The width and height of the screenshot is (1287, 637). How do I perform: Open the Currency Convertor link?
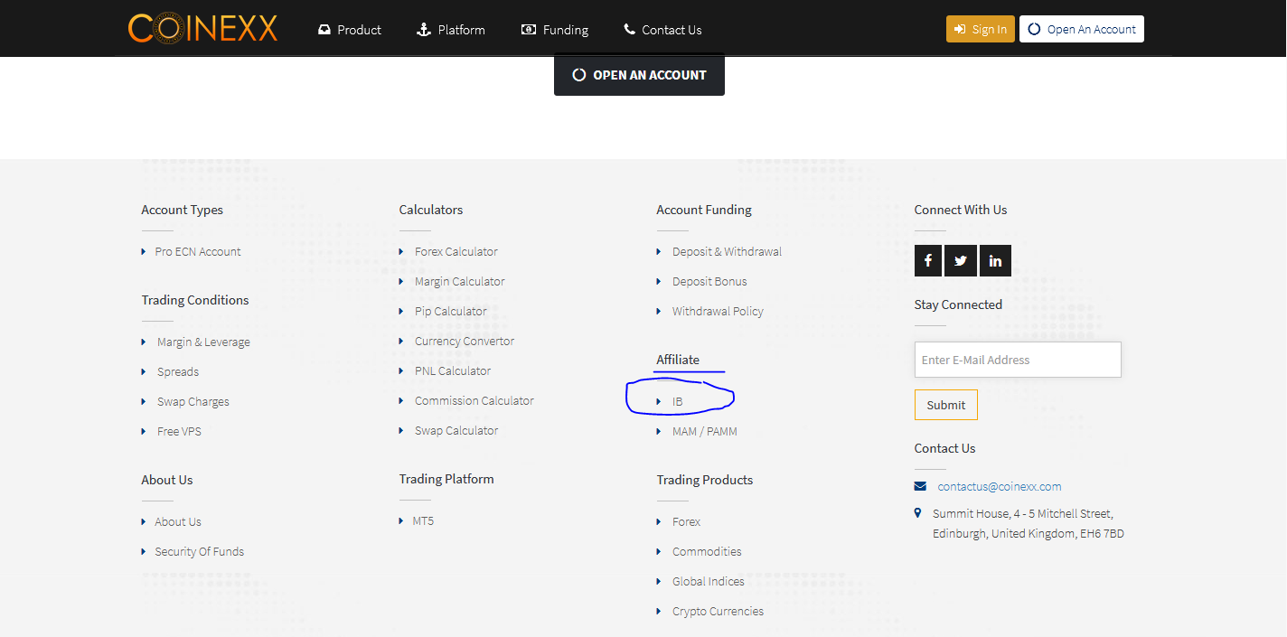(x=465, y=341)
